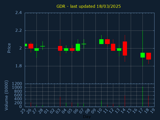Click day label 10 on the x-axis
Viewport: 160px width, 120px height.
coord(100,111)
